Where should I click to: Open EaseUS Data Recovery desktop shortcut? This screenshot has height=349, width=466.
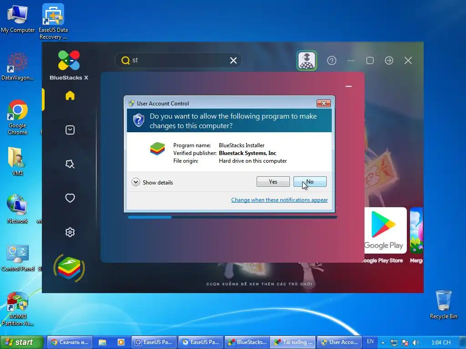pyautogui.click(x=53, y=22)
